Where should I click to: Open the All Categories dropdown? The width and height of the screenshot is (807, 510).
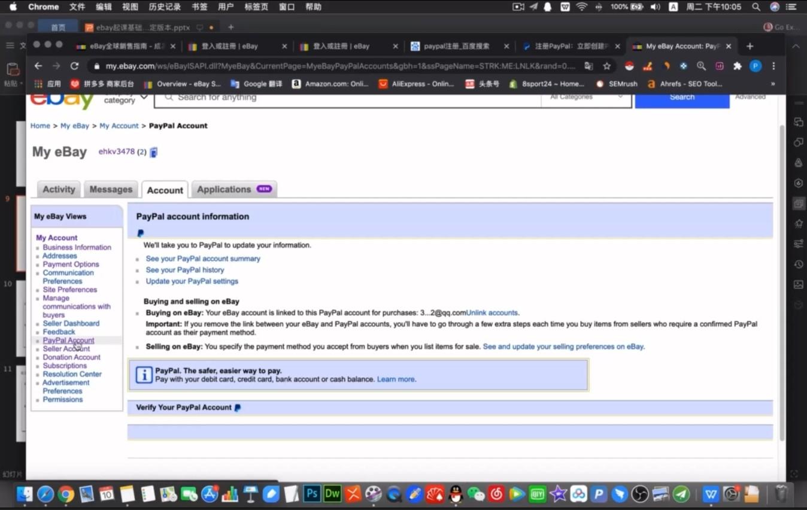(x=585, y=98)
